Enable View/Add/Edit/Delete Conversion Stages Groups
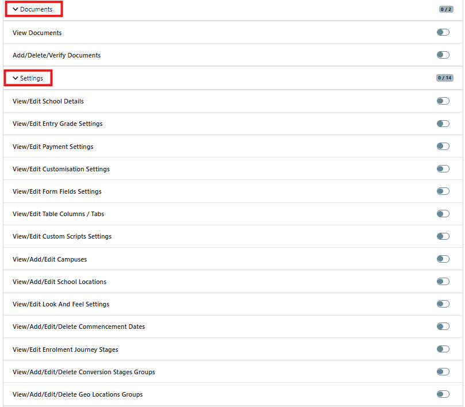 coord(443,372)
